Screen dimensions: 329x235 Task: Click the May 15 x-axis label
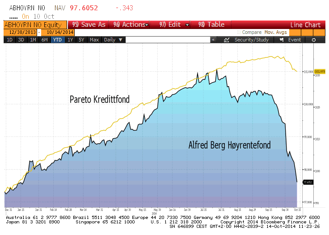pyautogui.click(x=143, y=210)
